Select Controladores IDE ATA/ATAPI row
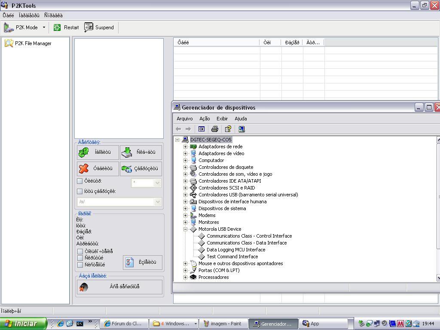This screenshot has height=330, width=440. pyautogui.click(x=229, y=181)
